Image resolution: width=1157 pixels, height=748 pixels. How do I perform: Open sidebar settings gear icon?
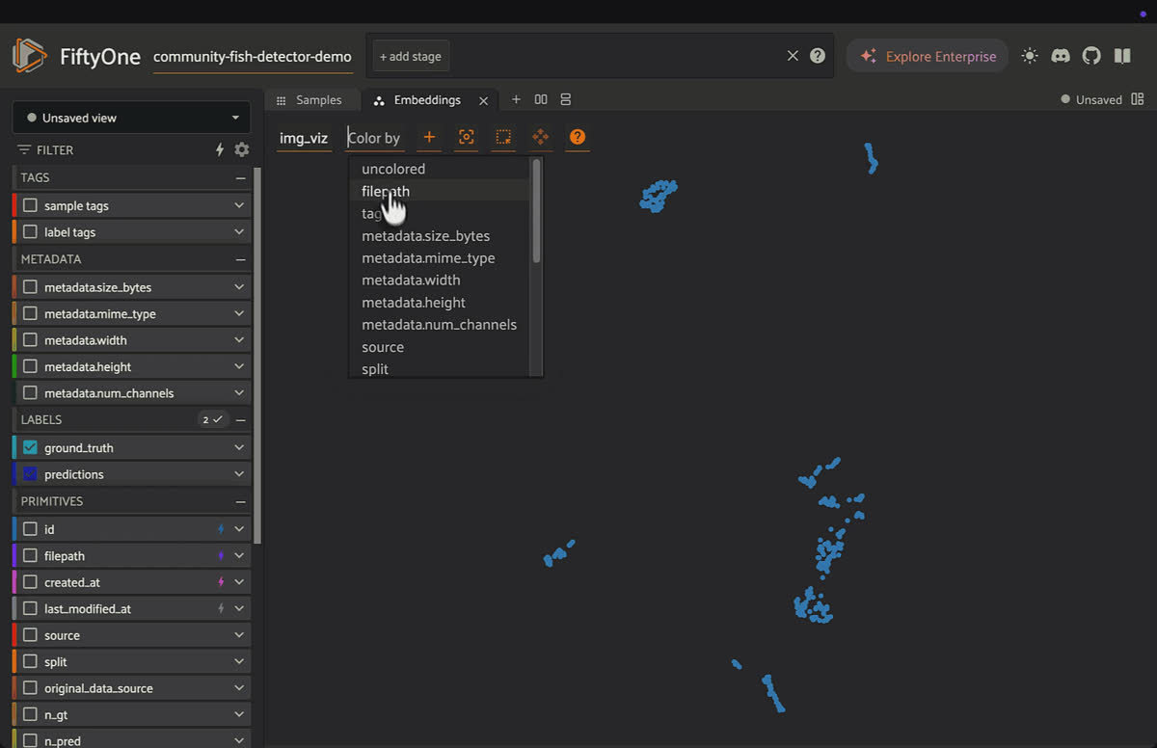coord(242,149)
